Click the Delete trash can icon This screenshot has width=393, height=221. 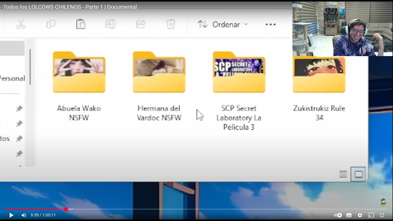tap(171, 24)
